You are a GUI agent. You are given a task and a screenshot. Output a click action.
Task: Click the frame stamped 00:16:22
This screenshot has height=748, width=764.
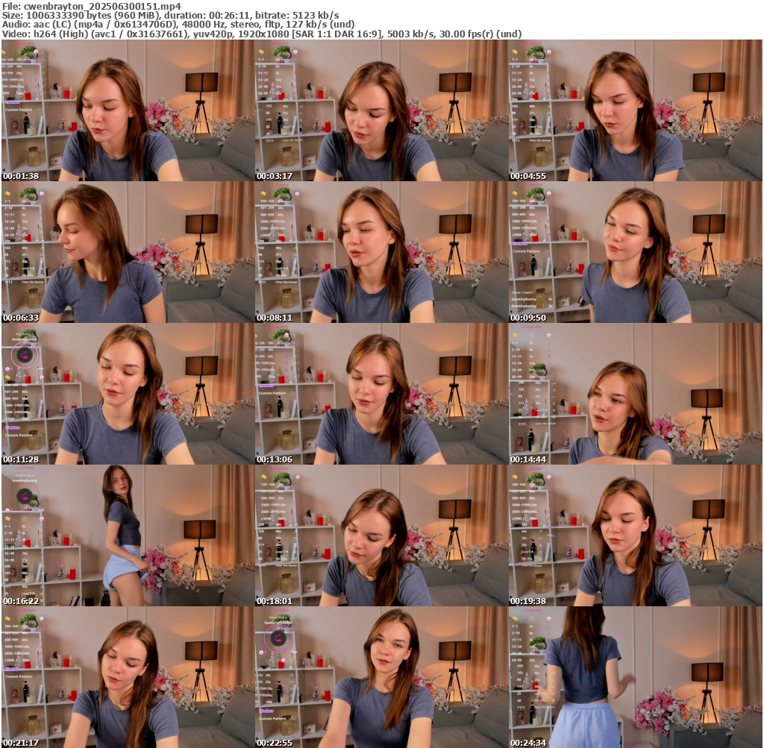click(128, 535)
